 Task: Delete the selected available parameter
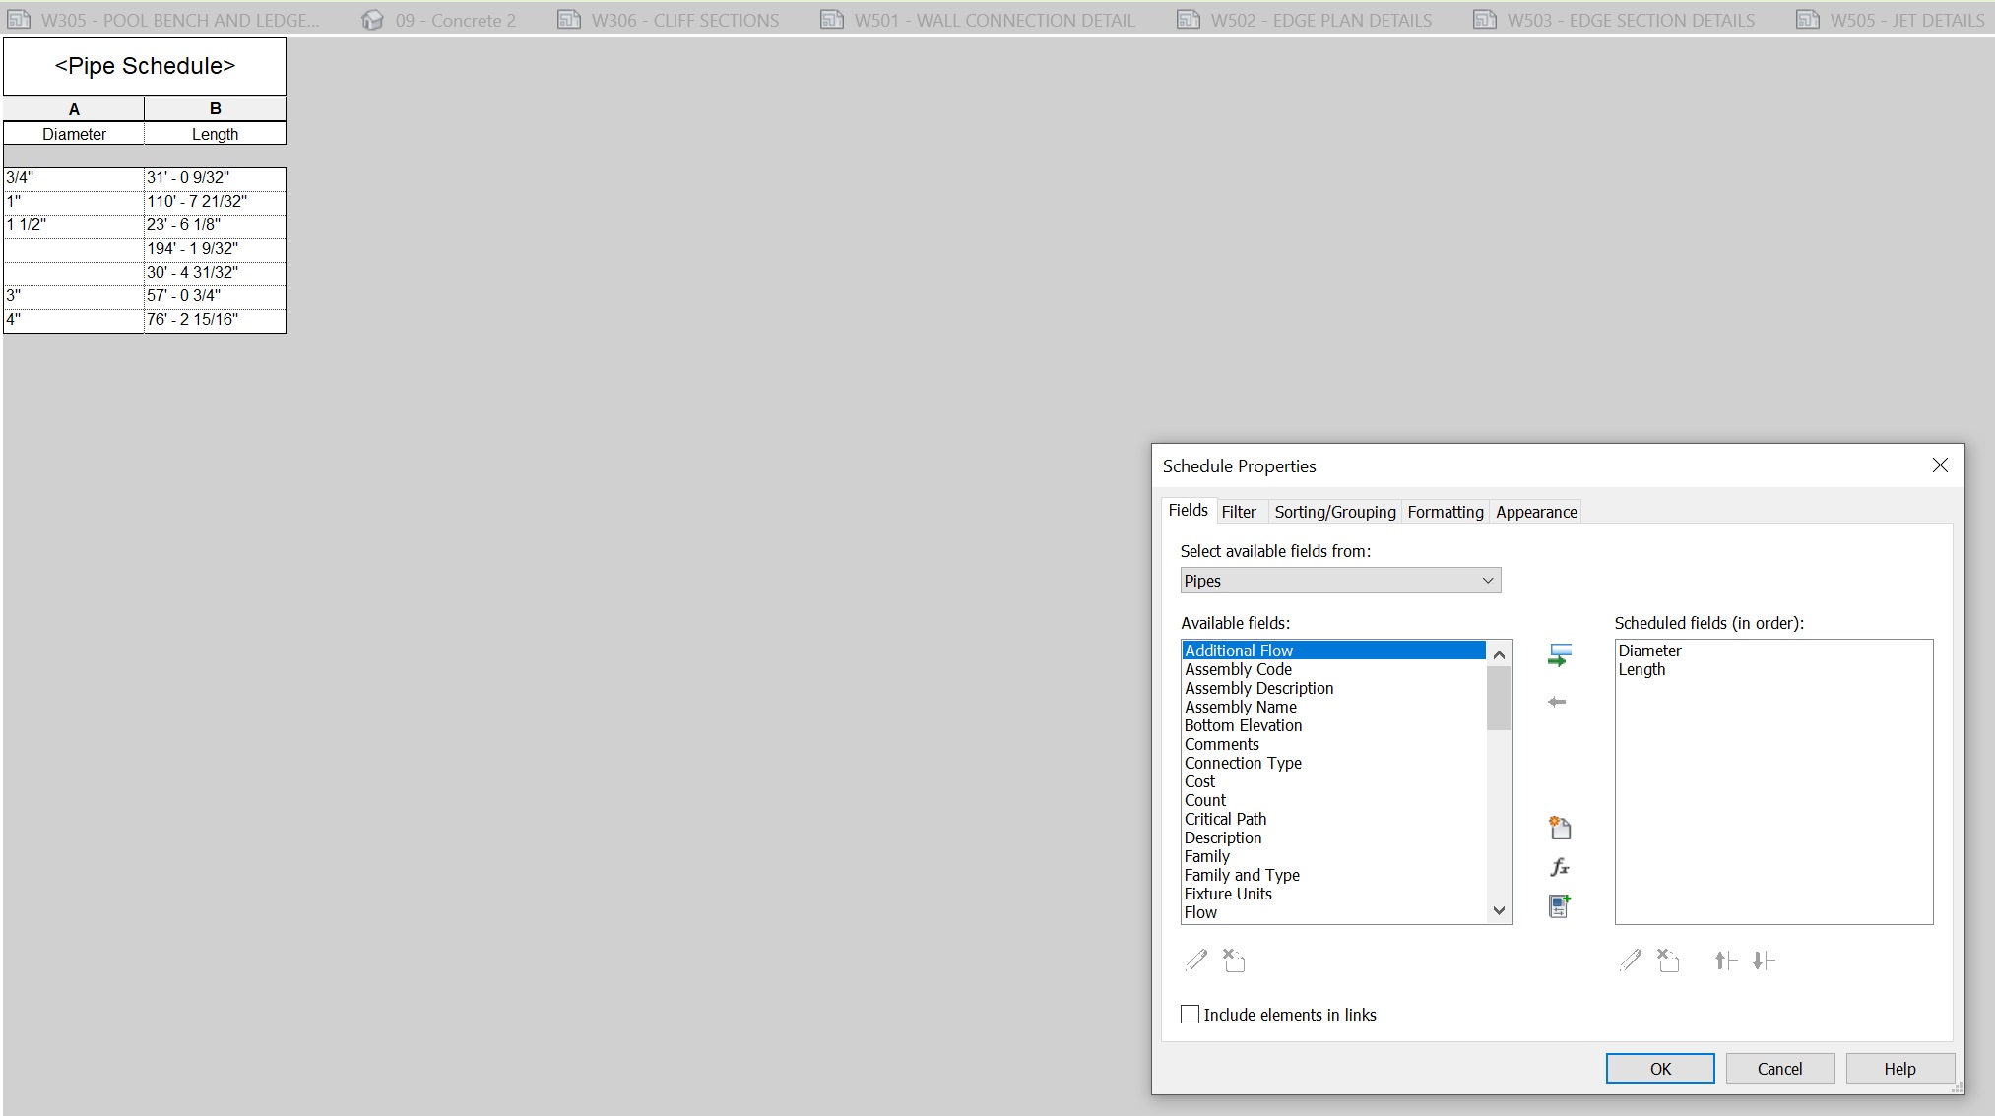pyautogui.click(x=1234, y=960)
